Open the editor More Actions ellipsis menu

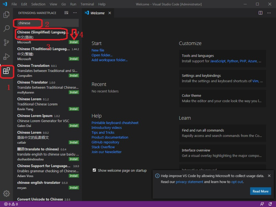(269, 13)
